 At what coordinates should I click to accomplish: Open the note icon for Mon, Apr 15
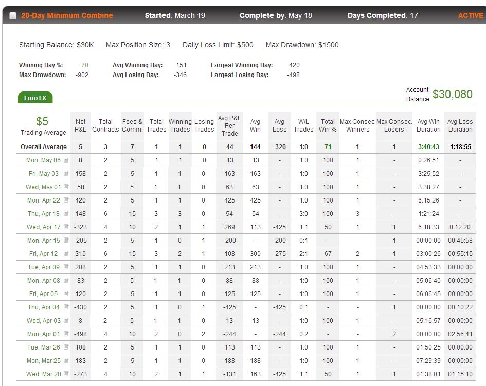tap(66, 240)
